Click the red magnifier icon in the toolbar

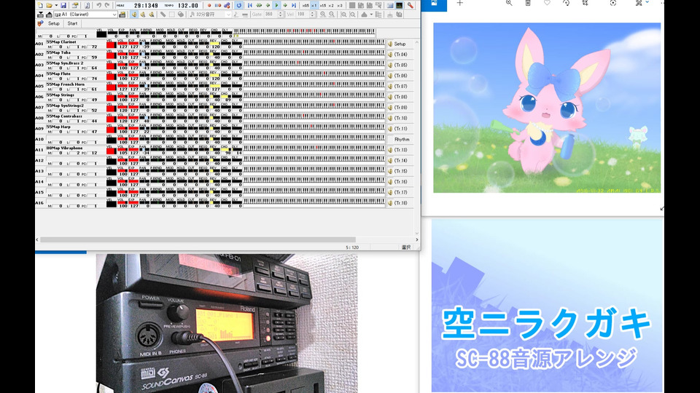point(411,5)
